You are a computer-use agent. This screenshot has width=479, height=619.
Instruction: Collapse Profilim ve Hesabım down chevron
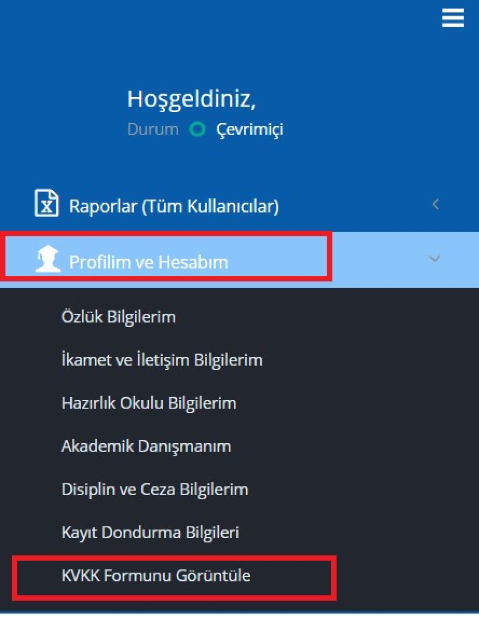pyautogui.click(x=435, y=259)
